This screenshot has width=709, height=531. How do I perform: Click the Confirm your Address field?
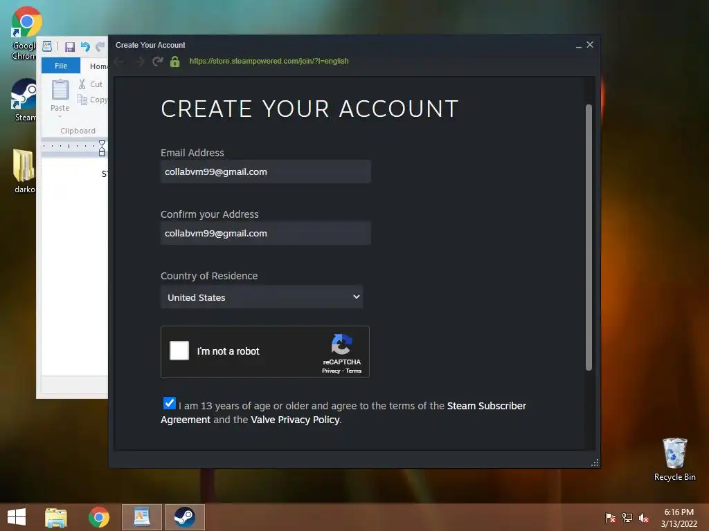(x=266, y=233)
